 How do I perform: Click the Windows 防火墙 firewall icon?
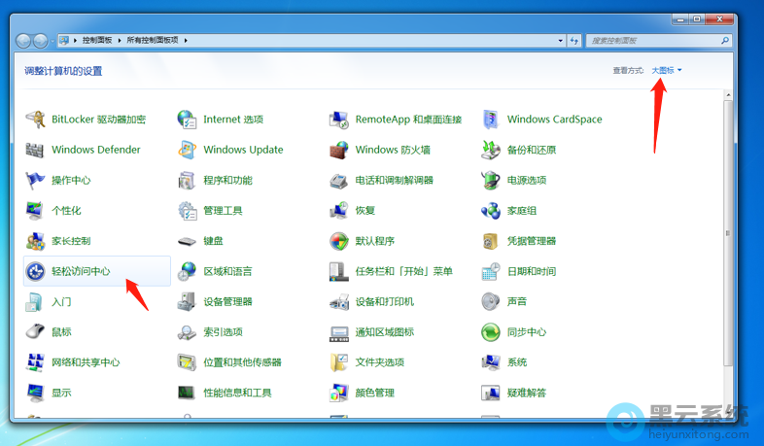pos(339,150)
